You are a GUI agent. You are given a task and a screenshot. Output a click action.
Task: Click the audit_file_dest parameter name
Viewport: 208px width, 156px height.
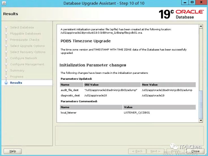pyautogui.click(x=70, y=90)
